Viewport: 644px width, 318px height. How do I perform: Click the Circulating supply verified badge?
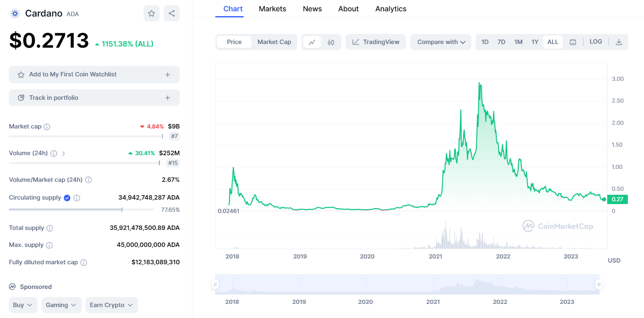point(67,198)
